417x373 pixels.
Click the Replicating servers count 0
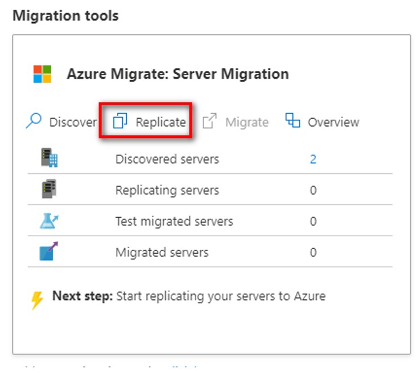click(x=313, y=190)
